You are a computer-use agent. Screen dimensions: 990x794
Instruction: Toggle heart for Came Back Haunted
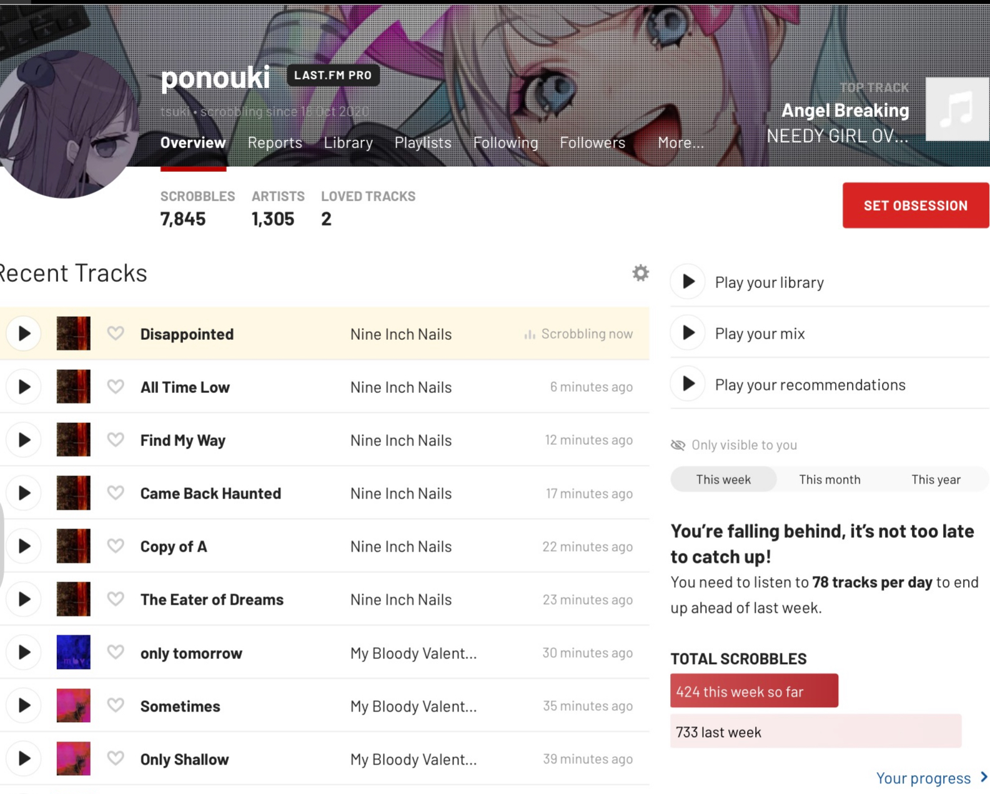point(116,493)
